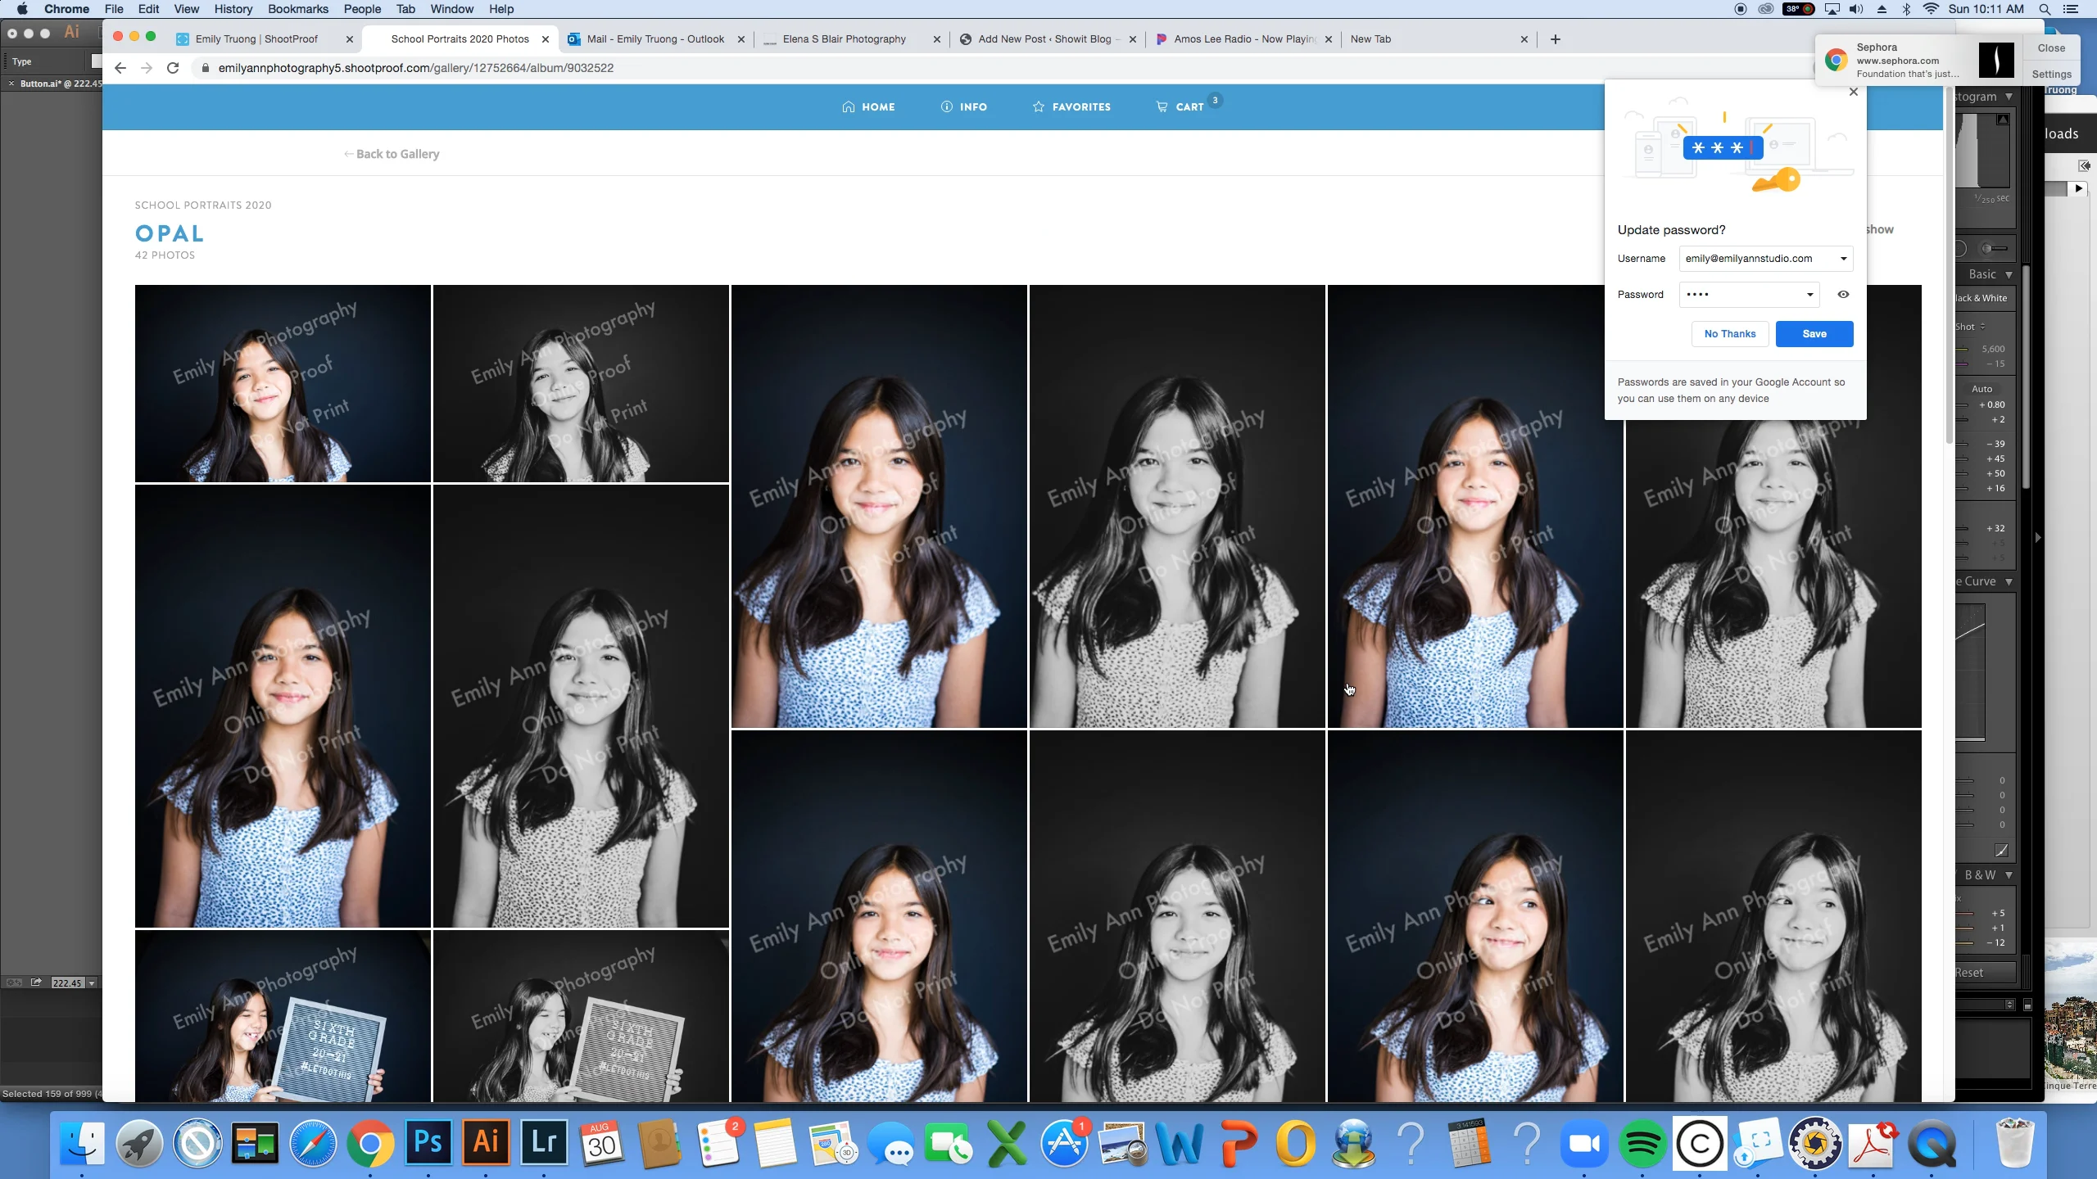Open the shopping Cart icon
2097x1179 pixels.
point(1162,107)
